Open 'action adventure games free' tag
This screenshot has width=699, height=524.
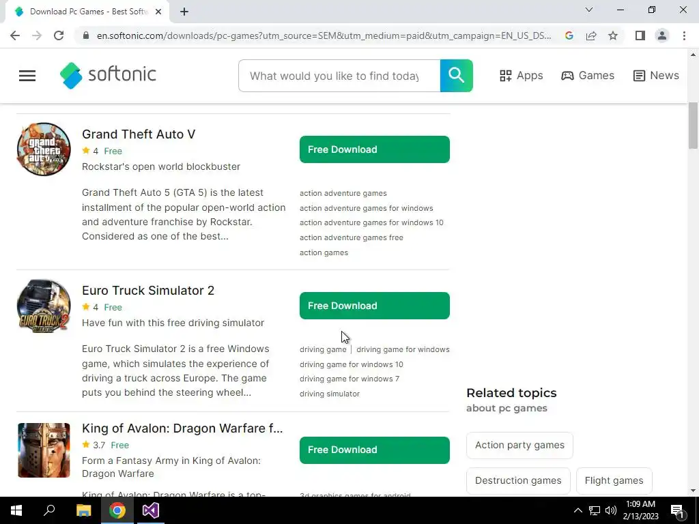tap(352, 237)
